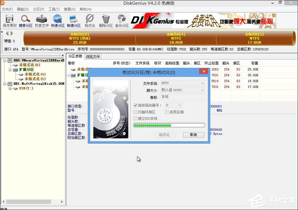Click the green format progress bar
The height and width of the screenshot is (210, 298).
click(169, 125)
